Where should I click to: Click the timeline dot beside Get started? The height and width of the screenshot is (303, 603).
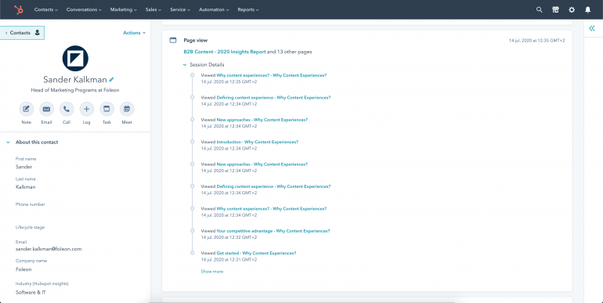(193, 253)
